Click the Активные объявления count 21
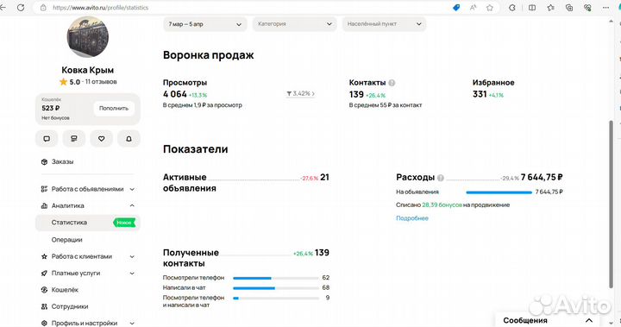This screenshot has height=327, width=621. pos(325,177)
